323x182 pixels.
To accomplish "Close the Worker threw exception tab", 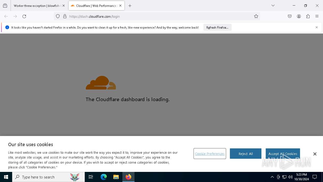I will [64, 6].
